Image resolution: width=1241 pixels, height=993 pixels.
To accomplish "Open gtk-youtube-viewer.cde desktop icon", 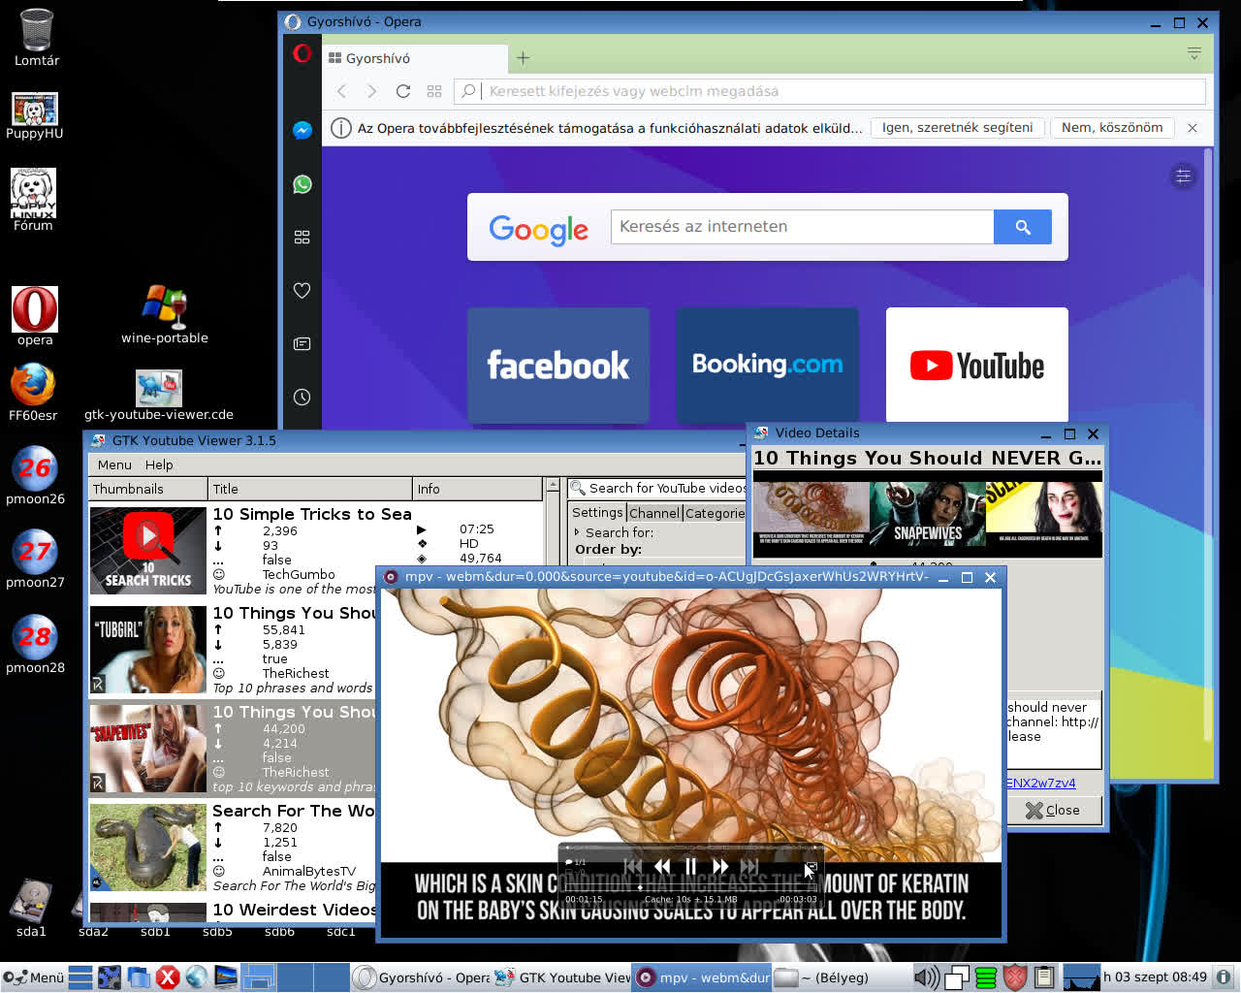I will 159,395.
